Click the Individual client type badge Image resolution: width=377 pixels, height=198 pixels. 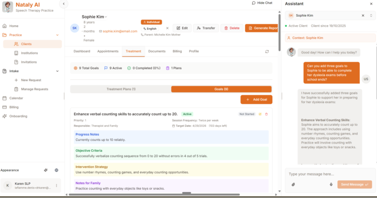click(x=151, y=22)
